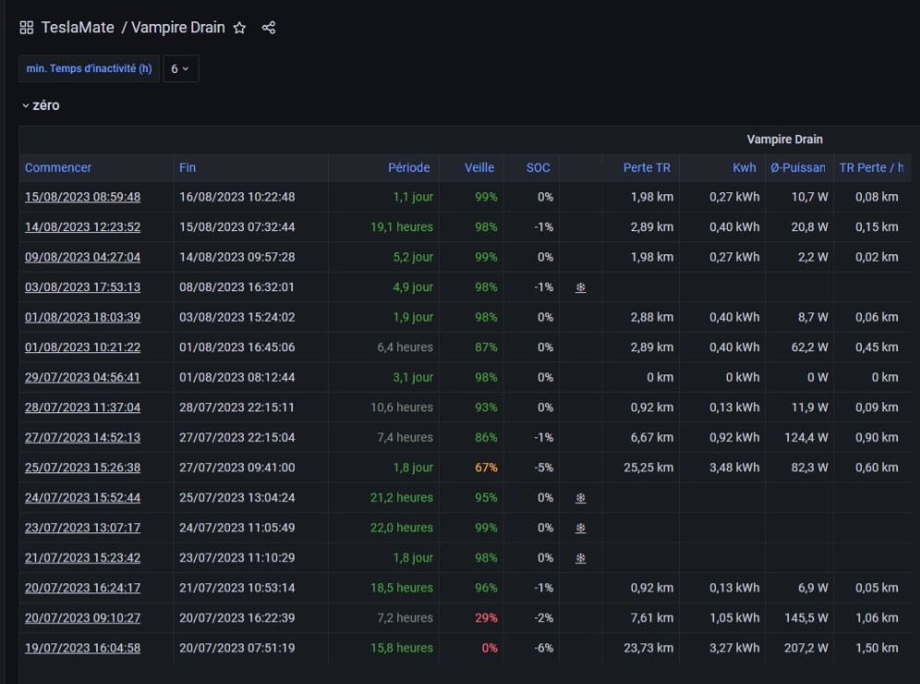Image resolution: width=920 pixels, height=684 pixels.
Task: Select the red 29% Veille value
Action: [486, 617]
